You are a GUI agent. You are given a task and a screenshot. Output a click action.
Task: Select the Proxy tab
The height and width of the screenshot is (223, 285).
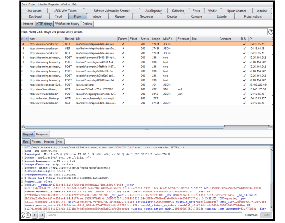point(77,16)
